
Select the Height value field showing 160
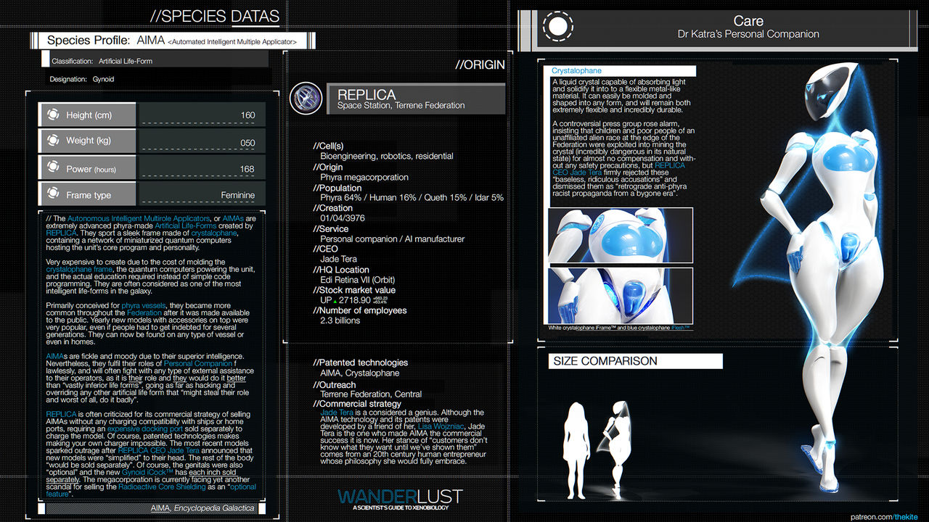pyautogui.click(x=202, y=115)
